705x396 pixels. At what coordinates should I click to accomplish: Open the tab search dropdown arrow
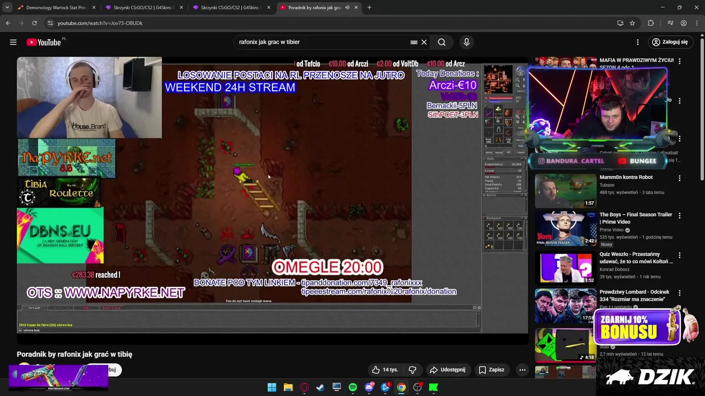(7, 8)
